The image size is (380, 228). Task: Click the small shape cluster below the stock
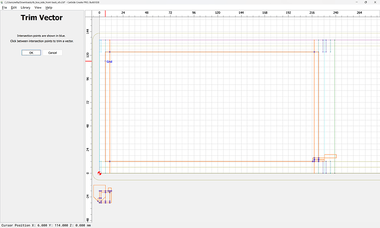pos(103,195)
